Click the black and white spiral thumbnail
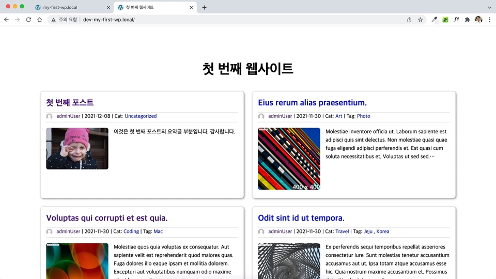Viewport: 496px width, 279px height. [289, 261]
